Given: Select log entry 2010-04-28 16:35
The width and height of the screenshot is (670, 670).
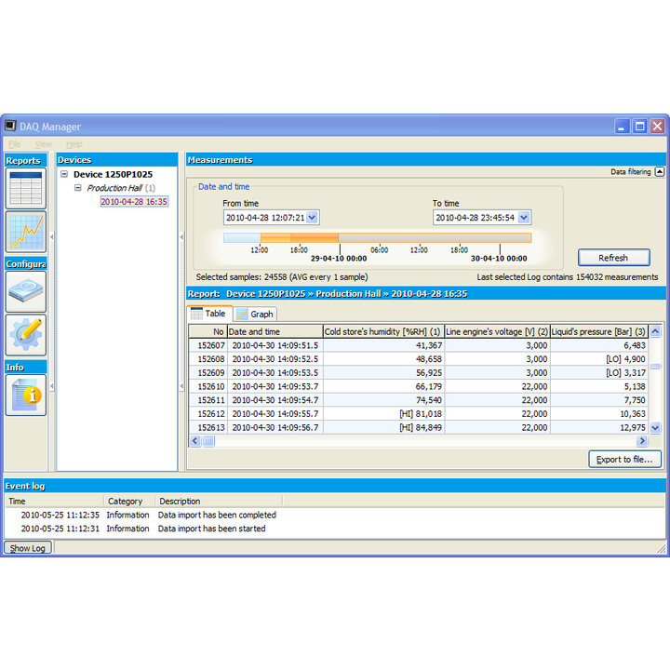Looking at the screenshot, I should tap(134, 201).
